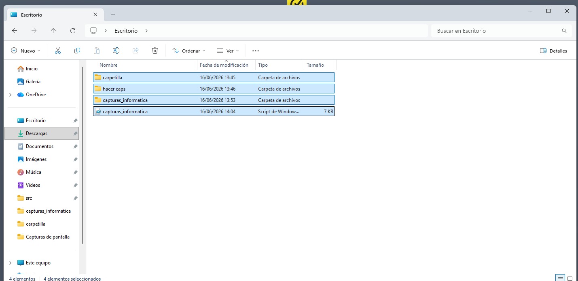Open the Ordenar dropdown
Screen dimensions: 578x281
point(189,51)
